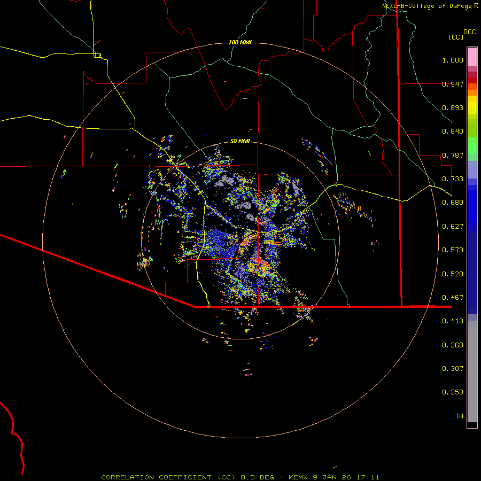481x481 pixels.
Task: Click the 0.680 scale value
Action: click(x=453, y=203)
